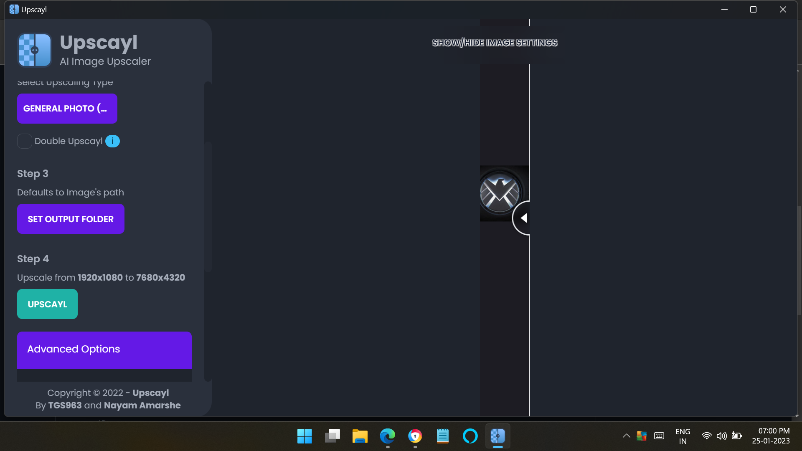This screenshot has width=802, height=451.
Task: Open Microsoft Edge from the taskbar
Action: pos(388,436)
